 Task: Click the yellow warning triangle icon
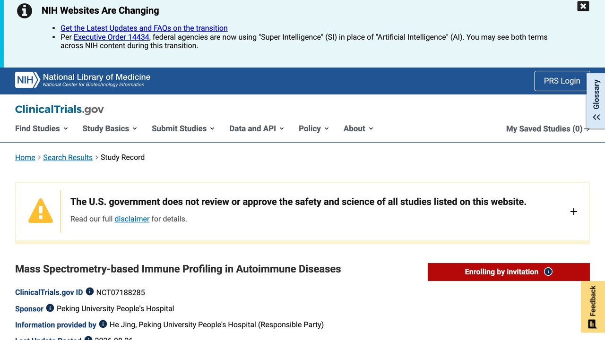coord(41,211)
